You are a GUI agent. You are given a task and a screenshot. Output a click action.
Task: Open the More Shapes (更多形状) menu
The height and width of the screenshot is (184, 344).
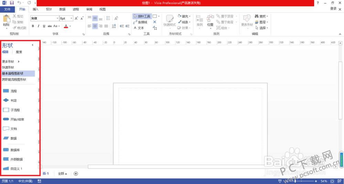click(x=10, y=62)
